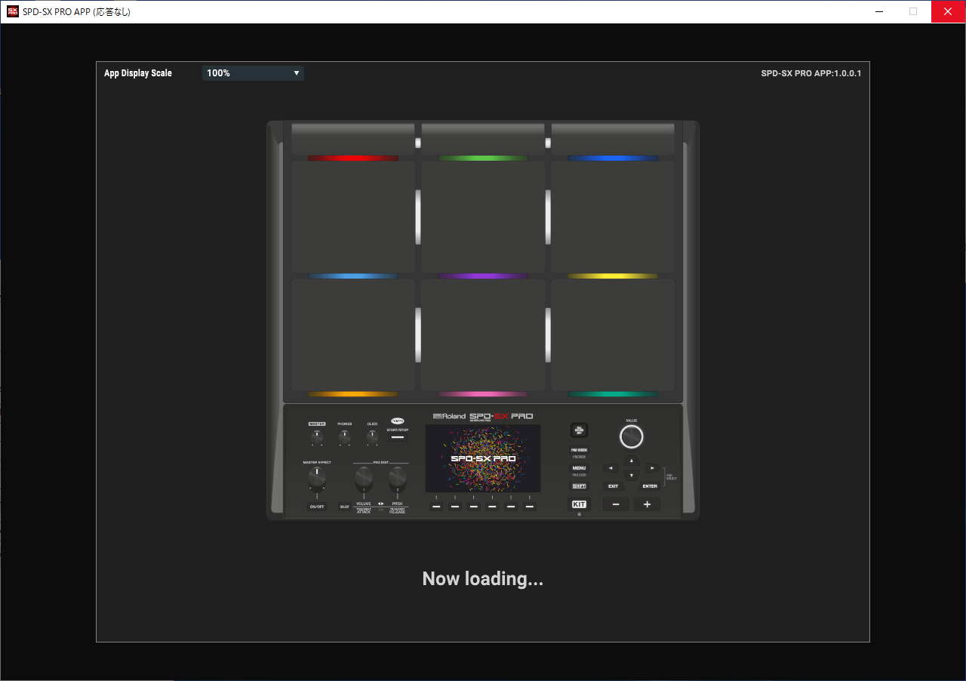Screen dimensions: 966x681
Task: Click the VALUE dial
Action: [x=632, y=436]
